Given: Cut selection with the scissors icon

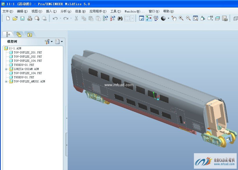Looking at the screenshot, I should (x=76, y=19).
